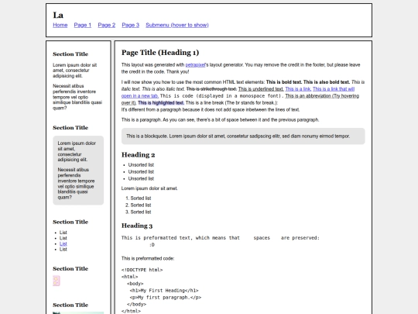This screenshot has height=314, width=418.
Task: Click the Heading 3 title
Action: pyautogui.click(x=137, y=226)
